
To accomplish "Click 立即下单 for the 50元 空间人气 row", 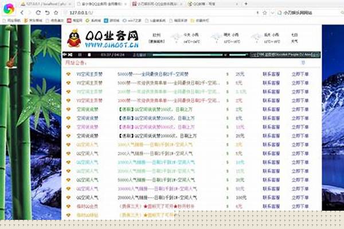I will click(300, 189).
